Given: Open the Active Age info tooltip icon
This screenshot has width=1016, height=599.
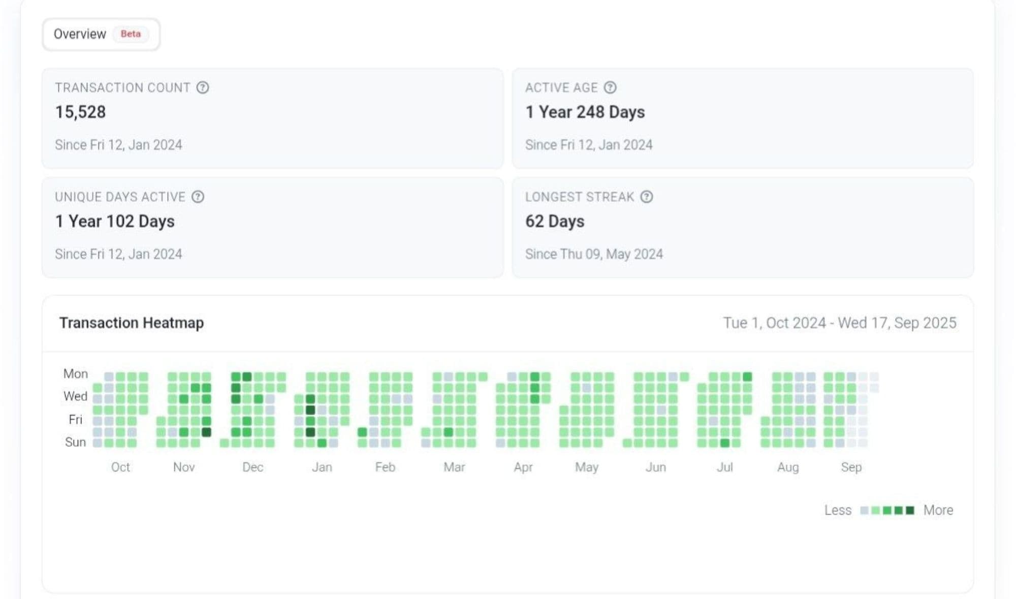Looking at the screenshot, I should pos(610,87).
